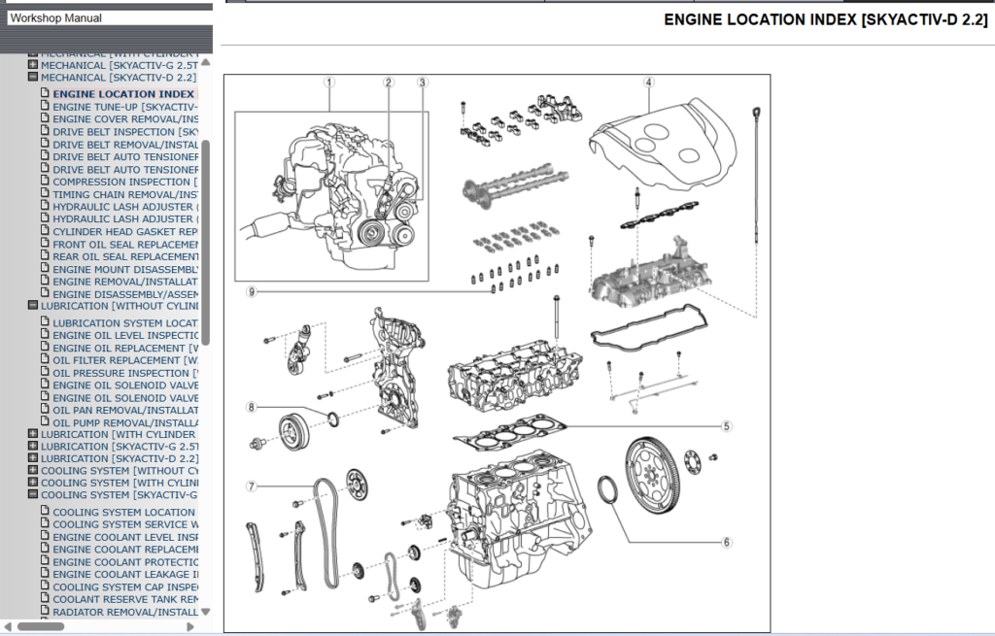Viewport: 995px width, 636px height.
Task: Expand COOLING SYSTEM [WITHOUT CY section
Action: 33,470
